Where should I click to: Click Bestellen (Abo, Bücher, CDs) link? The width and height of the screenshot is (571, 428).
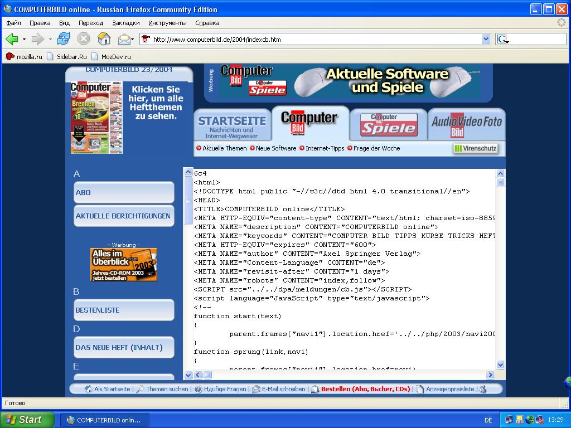pos(366,389)
